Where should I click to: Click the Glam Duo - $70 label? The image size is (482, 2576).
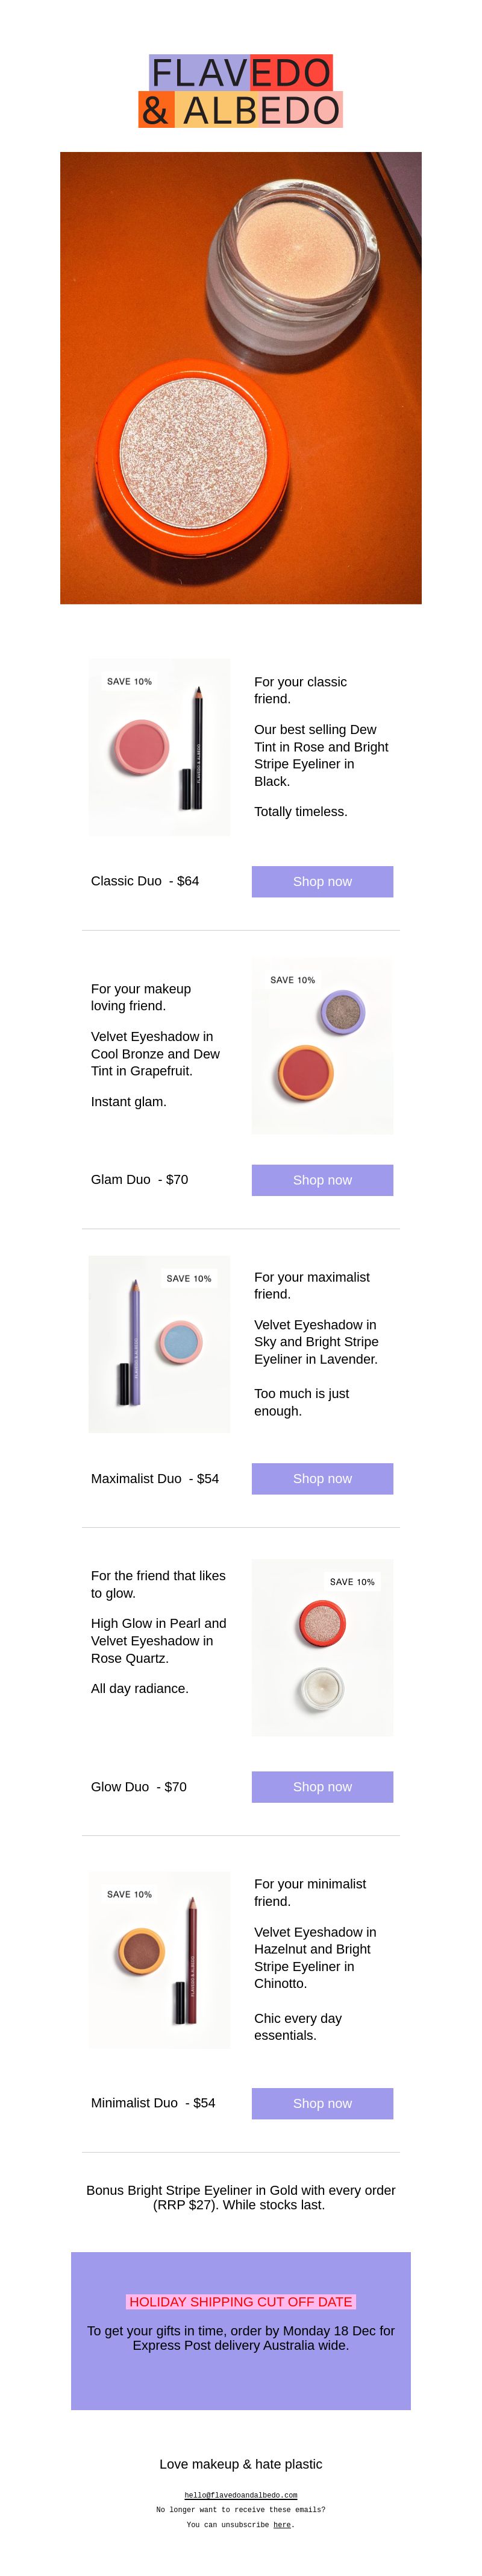[x=140, y=1180]
